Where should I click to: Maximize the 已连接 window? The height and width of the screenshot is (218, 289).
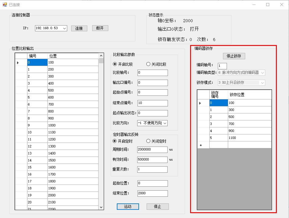pos(268,5)
